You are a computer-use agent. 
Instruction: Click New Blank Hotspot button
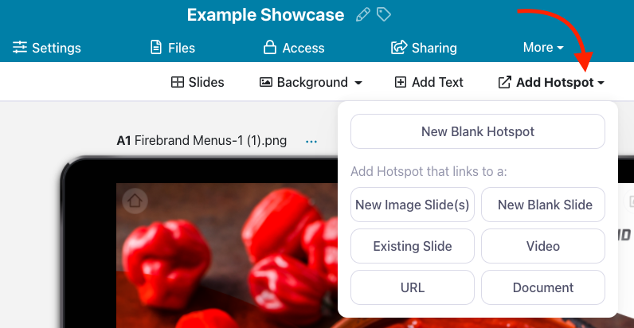[478, 131]
